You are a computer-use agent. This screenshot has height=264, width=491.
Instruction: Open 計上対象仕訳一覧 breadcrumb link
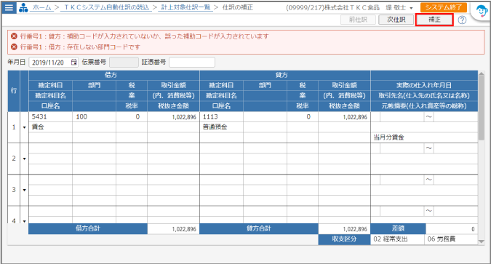(x=186, y=7)
